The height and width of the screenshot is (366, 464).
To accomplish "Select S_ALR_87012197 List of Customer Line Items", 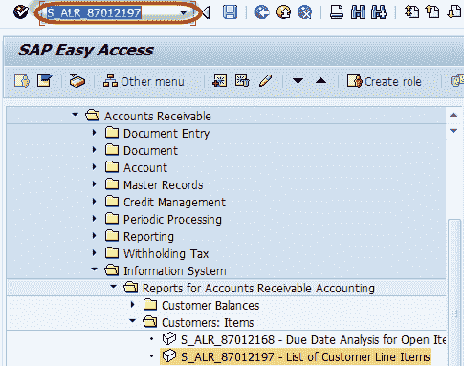I will click(305, 357).
